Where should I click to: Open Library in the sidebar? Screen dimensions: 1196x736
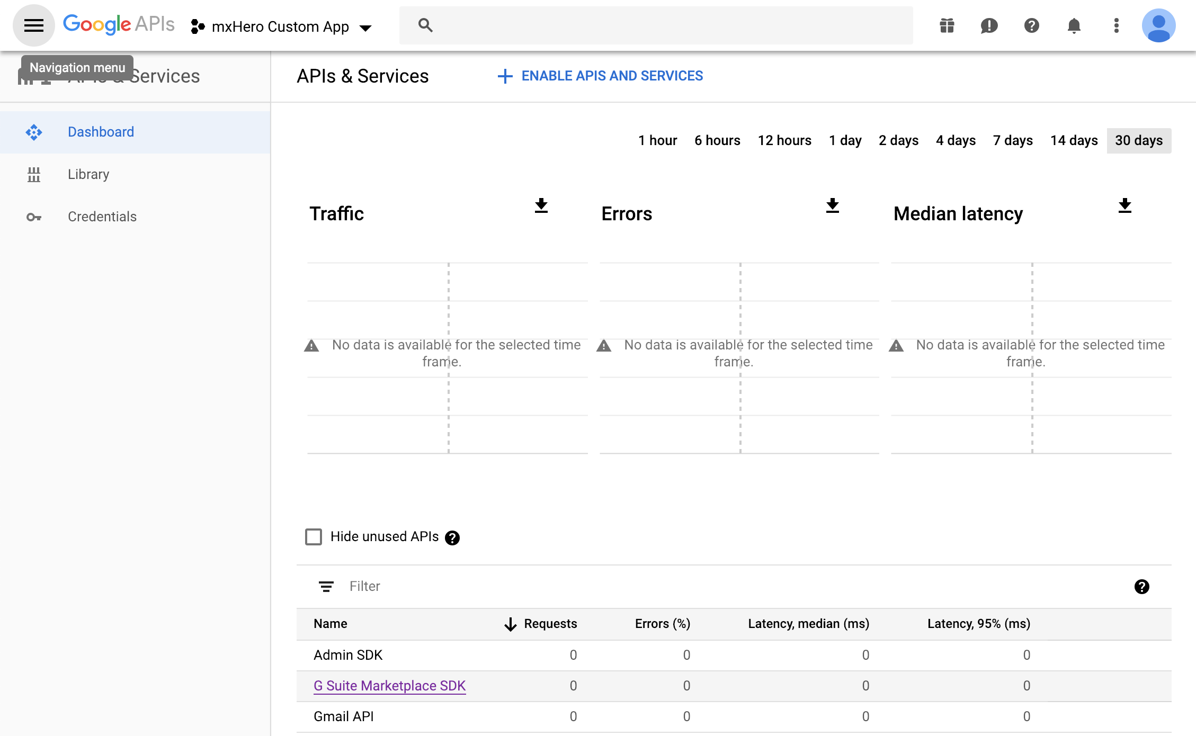[x=135, y=174]
